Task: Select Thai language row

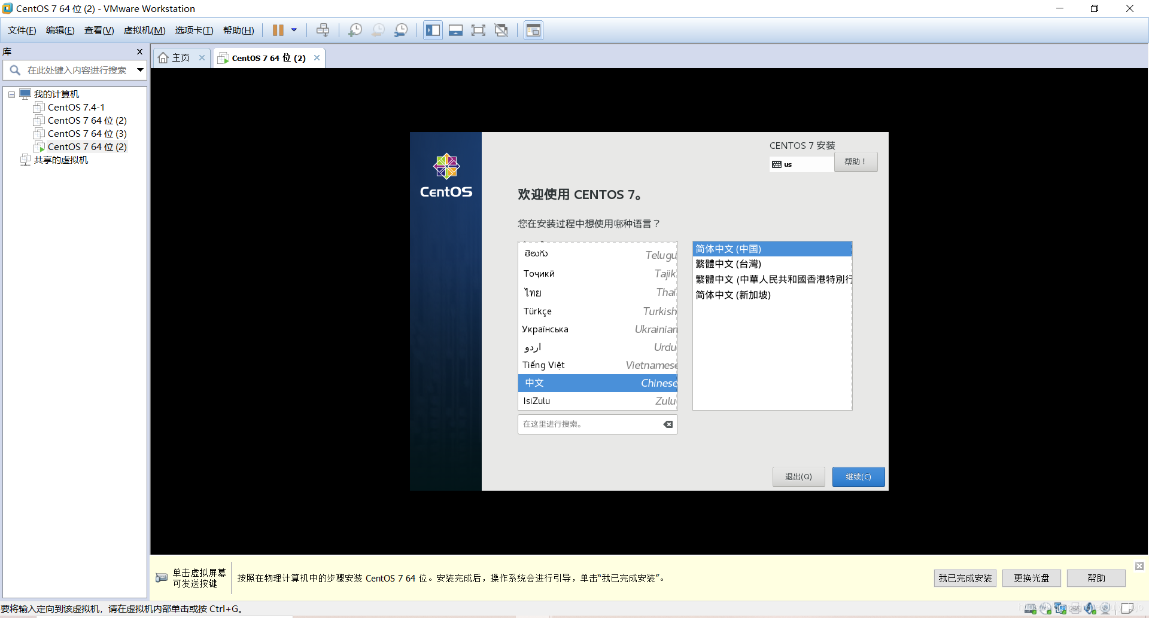Action: coord(598,292)
